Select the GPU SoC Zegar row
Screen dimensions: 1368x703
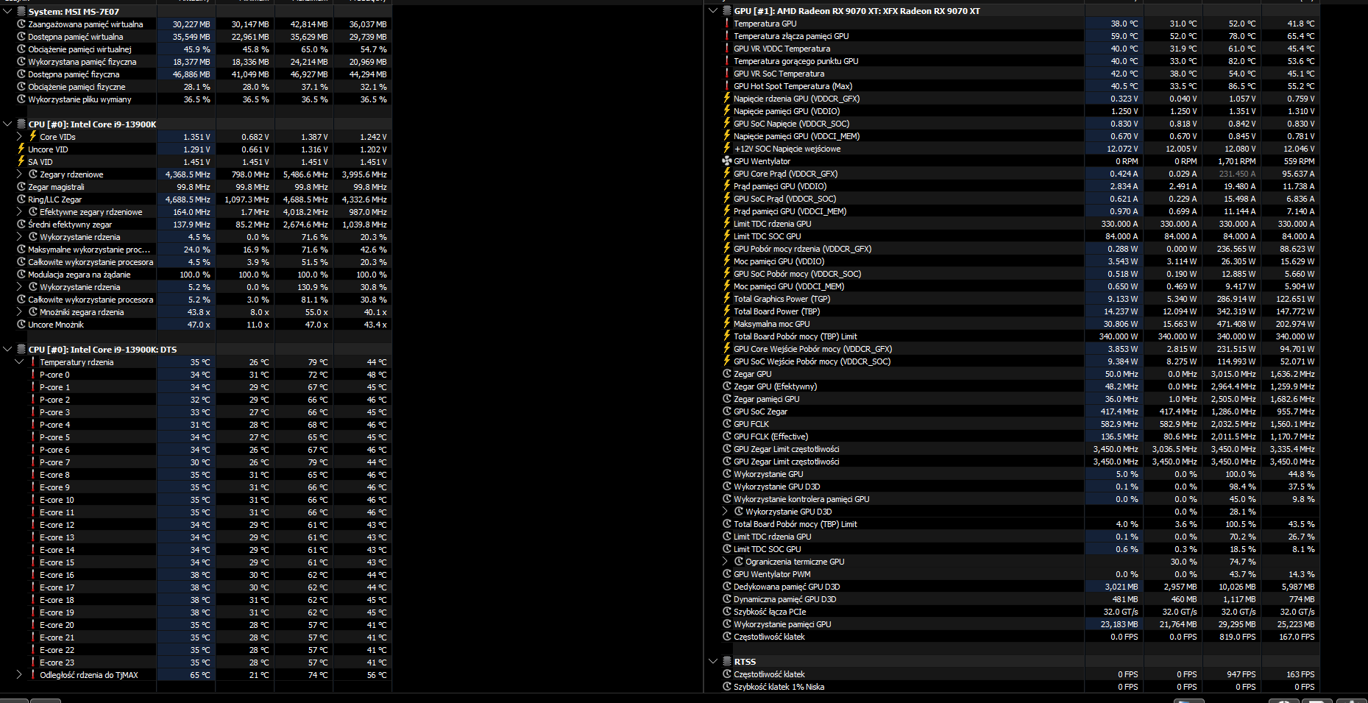1013,411
